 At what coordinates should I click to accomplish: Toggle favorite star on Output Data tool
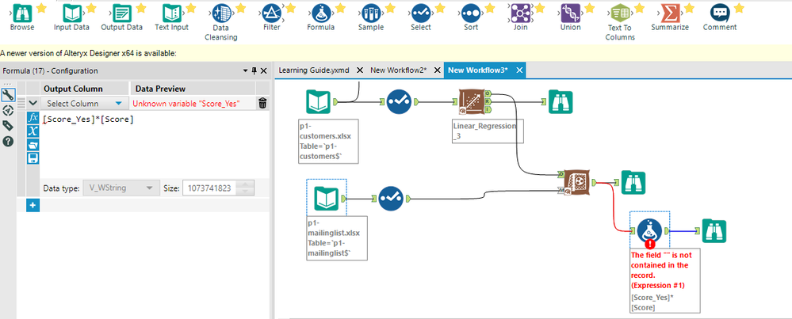[141, 7]
